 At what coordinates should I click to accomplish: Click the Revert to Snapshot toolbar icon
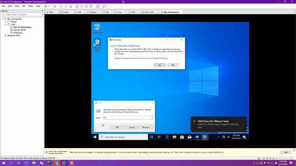66,6
